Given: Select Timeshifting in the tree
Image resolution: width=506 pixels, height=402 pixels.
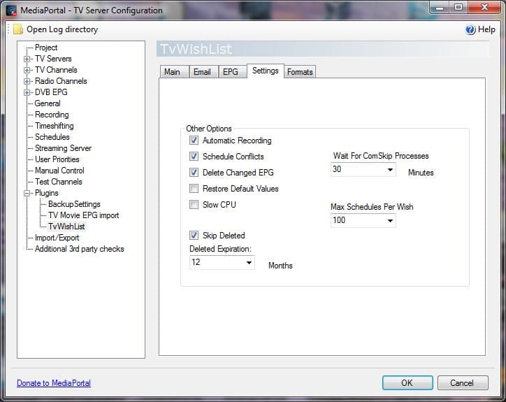Looking at the screenshot, I should (x=55, y=126).
